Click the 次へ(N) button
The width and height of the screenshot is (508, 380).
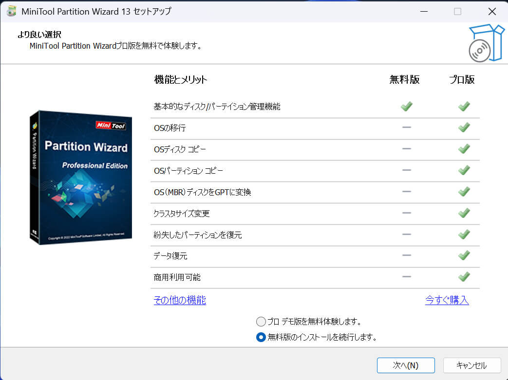pos(406,365)
